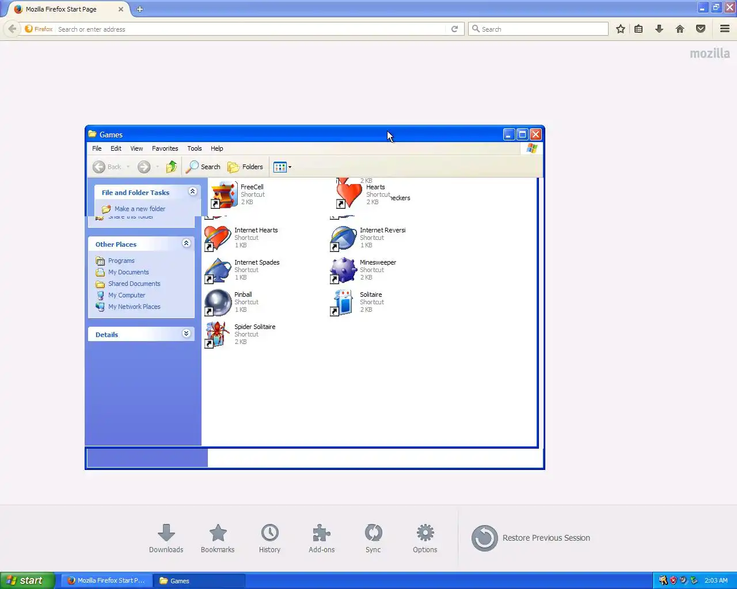Open the Forward history dropdown arrow
This screenshot has width=737, height=589.
pyautogui.click(x=157, y=167)
